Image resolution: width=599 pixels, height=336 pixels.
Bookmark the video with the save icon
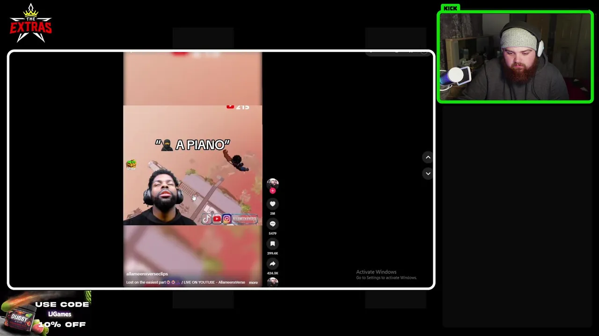pyautogui.click(x=272, y=244)
